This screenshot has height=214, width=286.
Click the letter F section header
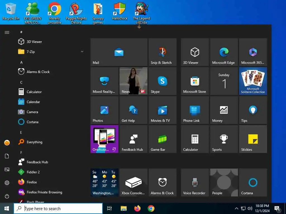[x=21, y=152]
